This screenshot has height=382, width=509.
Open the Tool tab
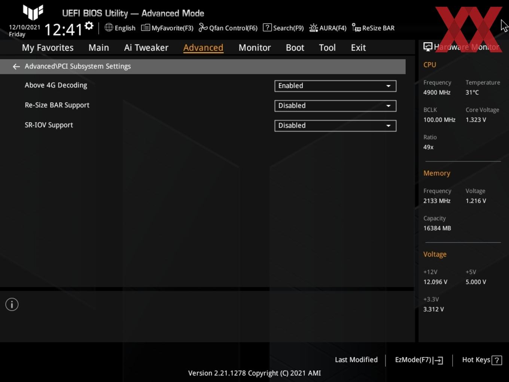[327, 48]
